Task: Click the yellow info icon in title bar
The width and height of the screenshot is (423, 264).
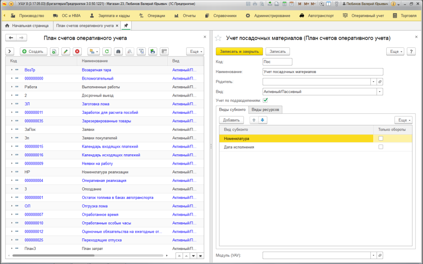Action: (x=393, y=4)
